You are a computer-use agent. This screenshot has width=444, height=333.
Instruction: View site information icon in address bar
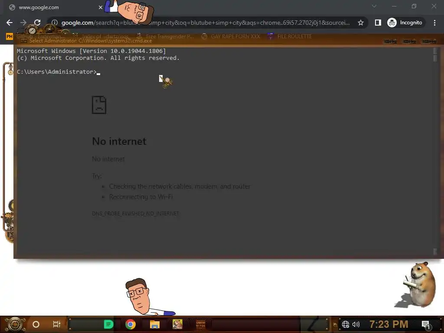click(x=55, y=23)
